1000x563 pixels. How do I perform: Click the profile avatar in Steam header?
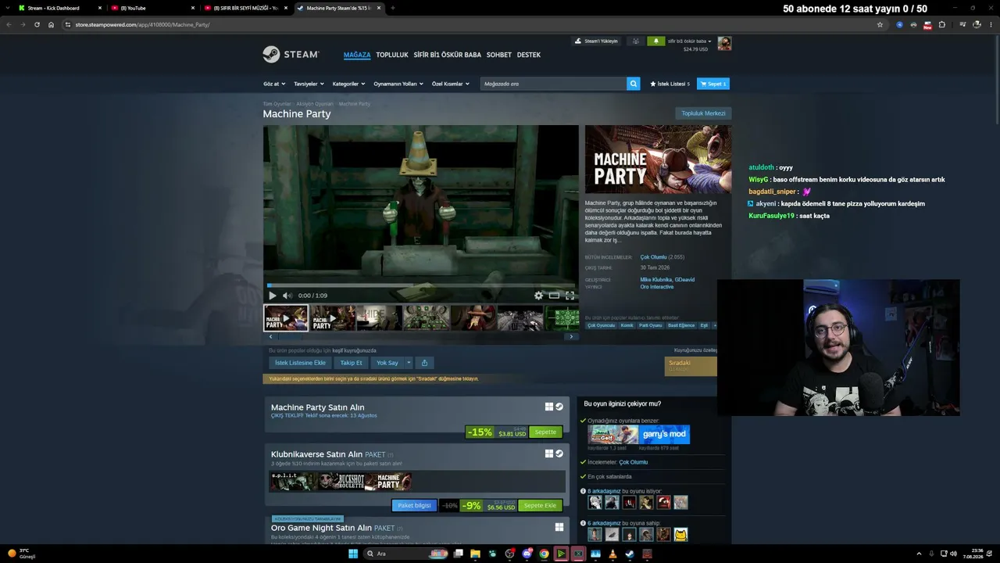pyautogui.click(x=724, y=44)
